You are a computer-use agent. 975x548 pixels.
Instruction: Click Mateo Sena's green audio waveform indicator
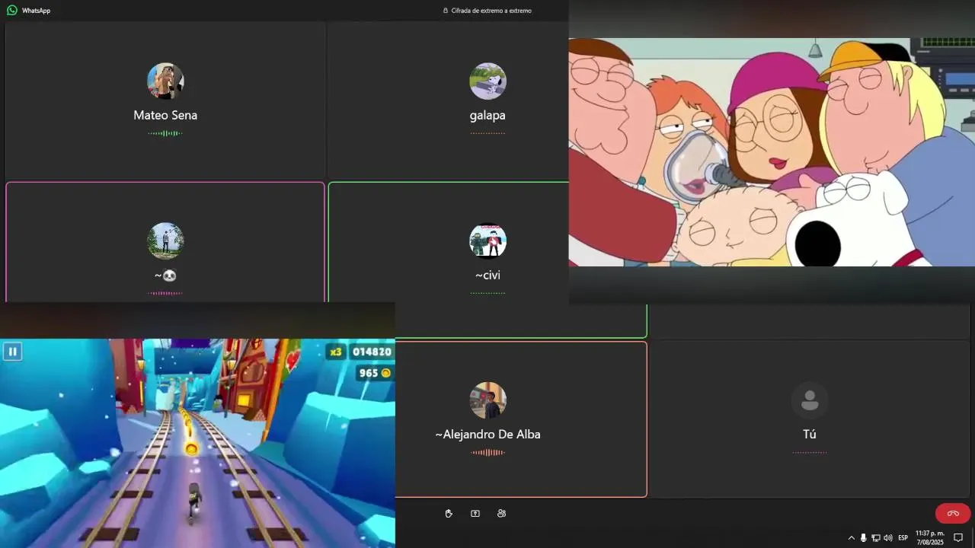pyautogui.click(x=165, y=133)
